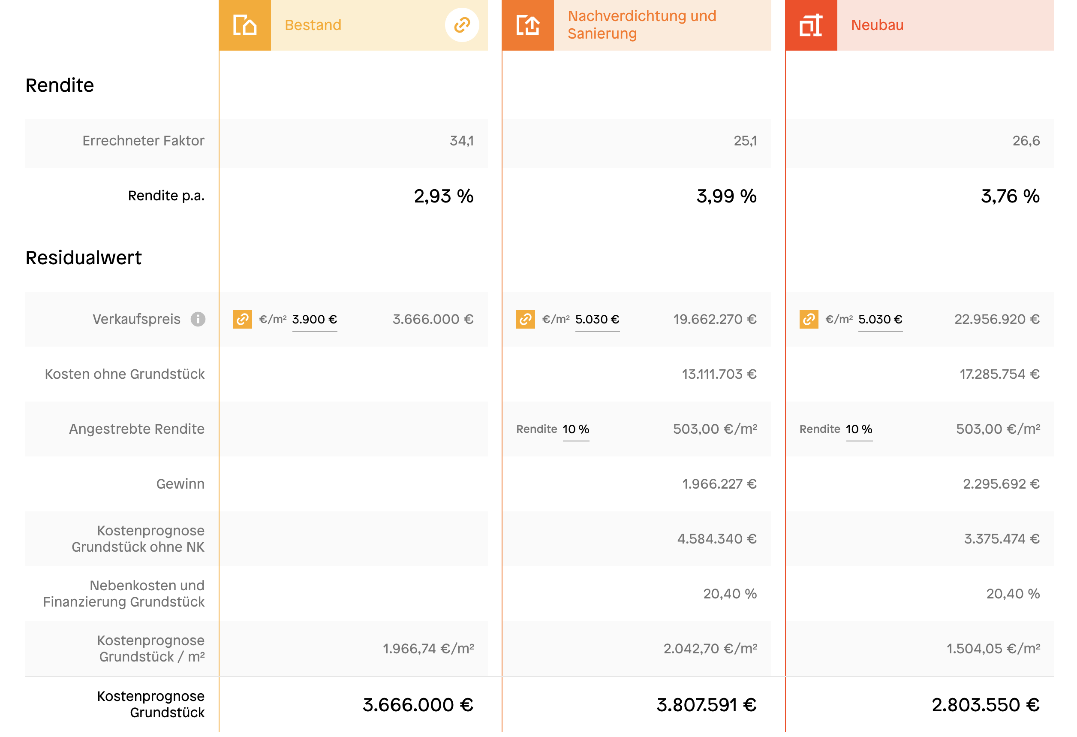Screen dimensions: 1077x737
Task: Edit Rendite 10 % field in Neubau column
Action: [859, 429]
